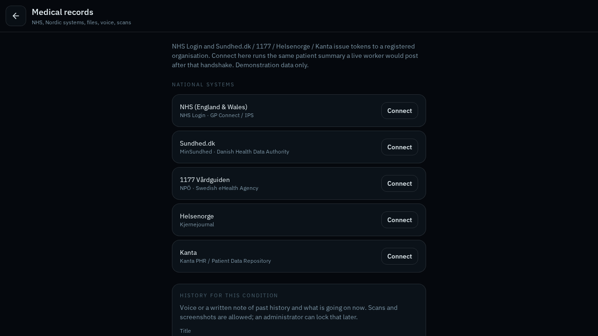Click the HISTORY FOR THIS CONDITION label

[x=229, y=295]
